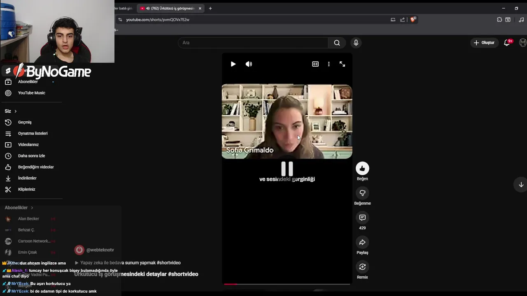Open Emin Çıtak channel

coord(27,252)
